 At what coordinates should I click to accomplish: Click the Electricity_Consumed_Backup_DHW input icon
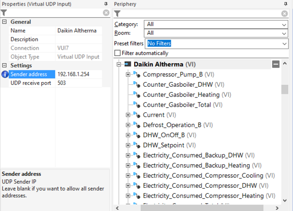[137, 155]
